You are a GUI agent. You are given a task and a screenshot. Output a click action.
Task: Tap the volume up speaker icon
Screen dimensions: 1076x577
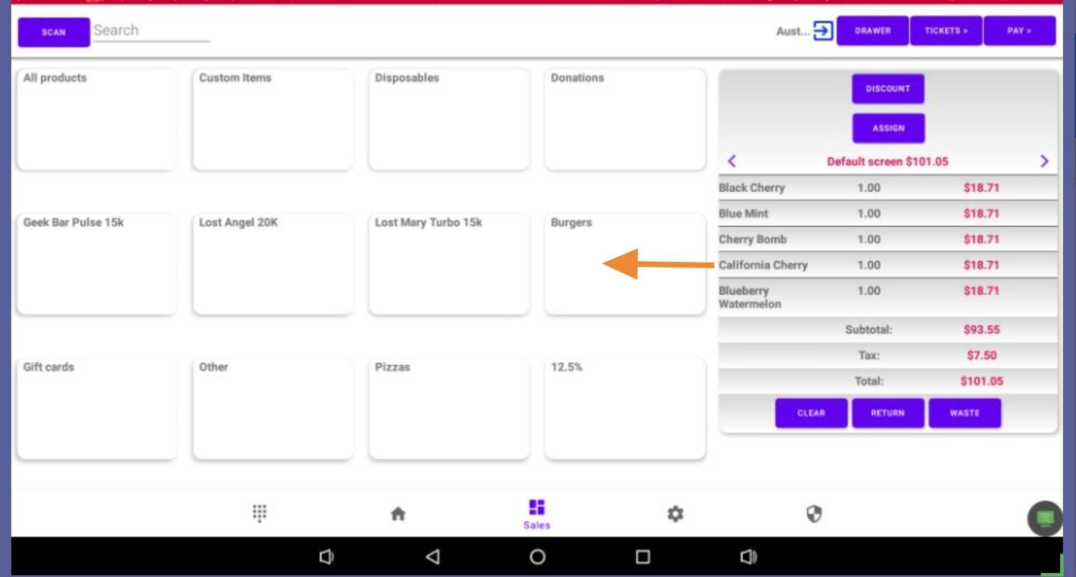tap(748, 557)
